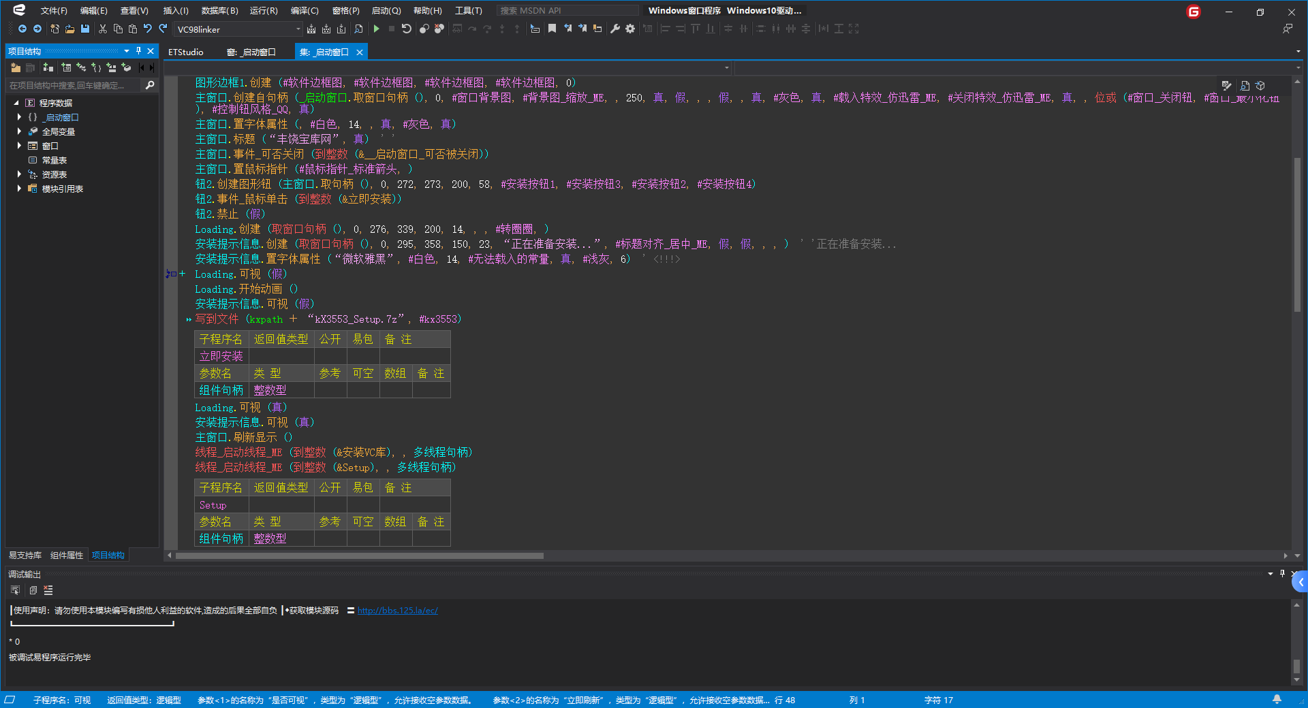Click the 立即安装 subroutine name cell
This screenshot has height=708, width=1308.
click(x=221, y=356)
